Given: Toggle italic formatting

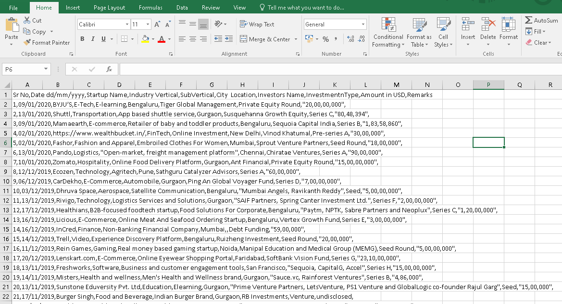Looking at the screenshot, I should pyautogui.click(x=92, y=39).
